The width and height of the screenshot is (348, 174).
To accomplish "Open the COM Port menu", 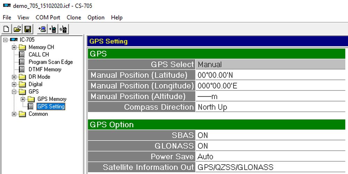I will point(48,17).
